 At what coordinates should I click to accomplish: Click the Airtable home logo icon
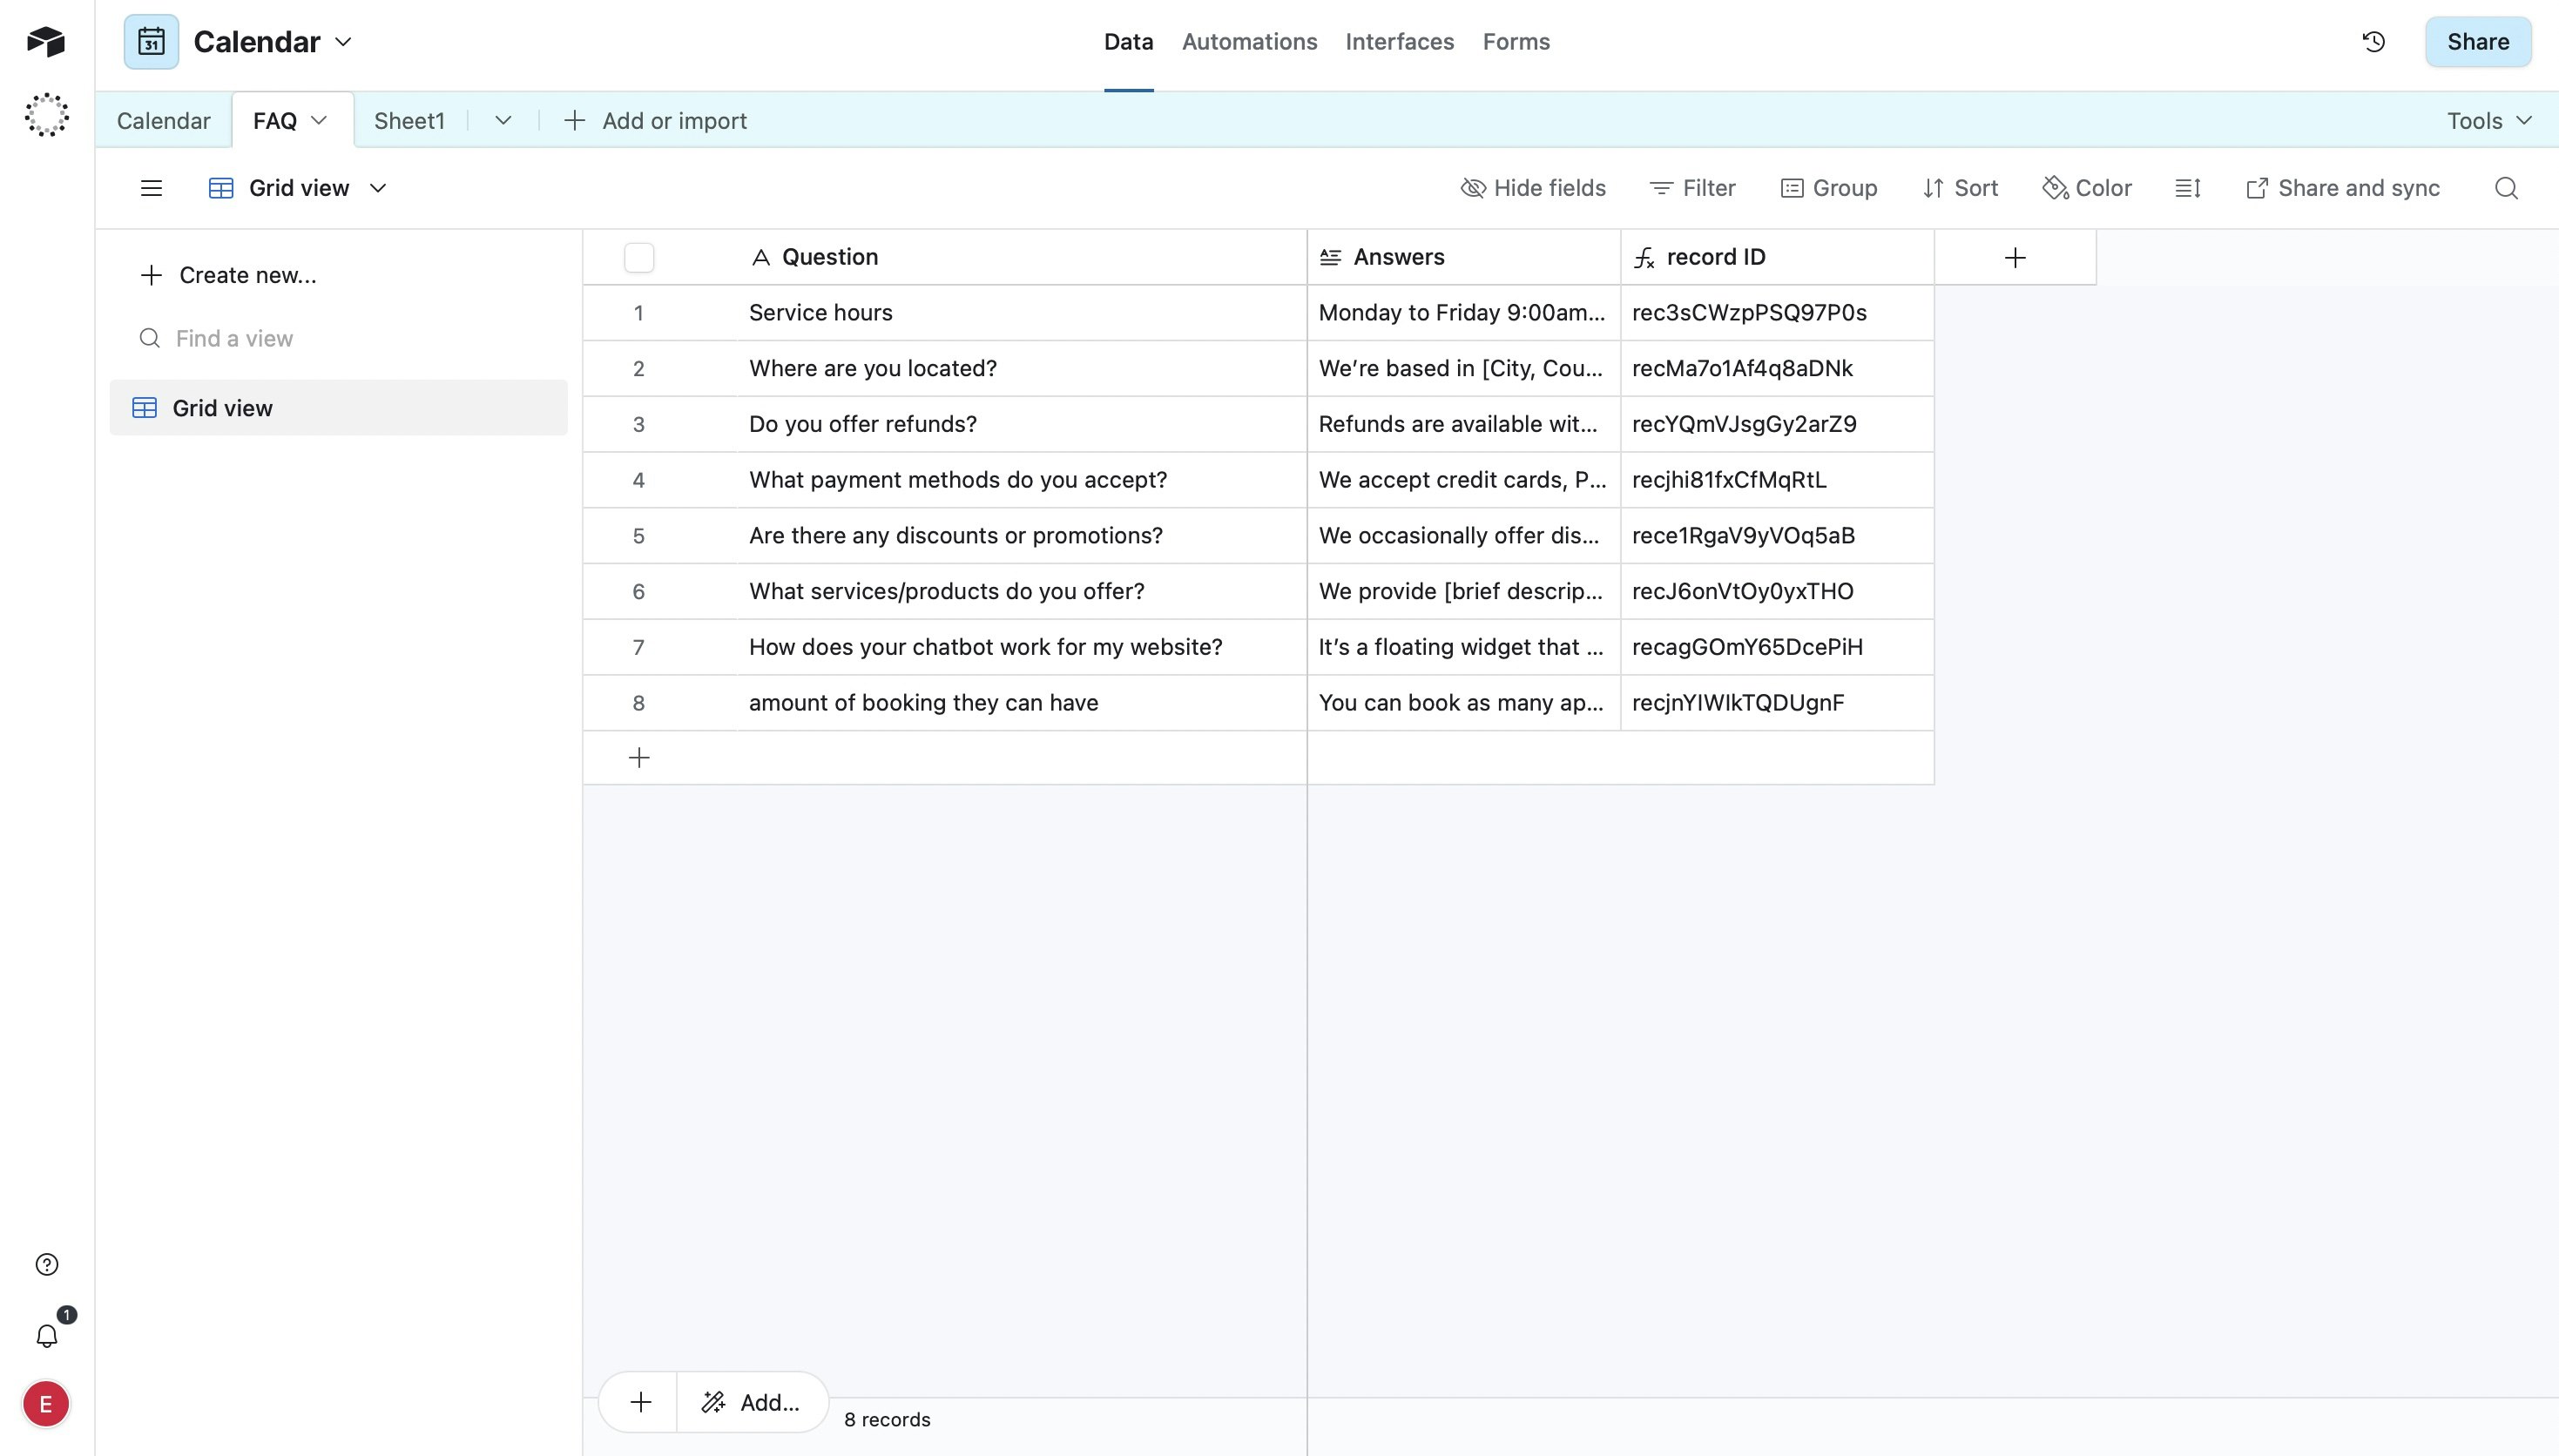46,41
